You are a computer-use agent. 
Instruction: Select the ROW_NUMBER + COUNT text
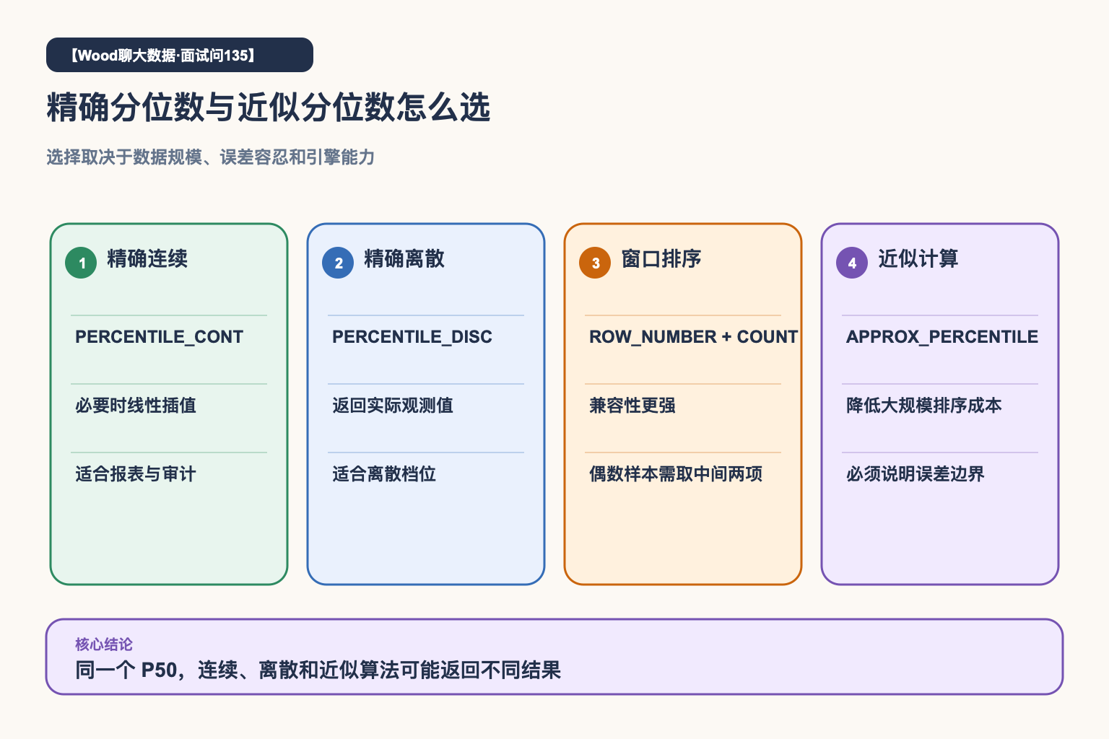694,337
